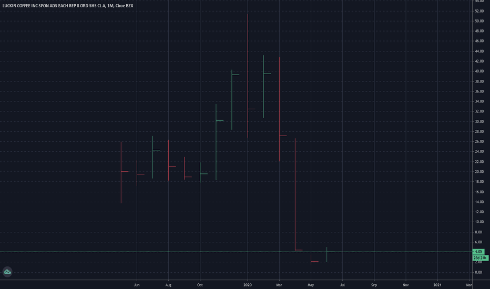Click the 2020 label on time axis
The width and height of the screenshot is (490, 289).
(248, 285)
